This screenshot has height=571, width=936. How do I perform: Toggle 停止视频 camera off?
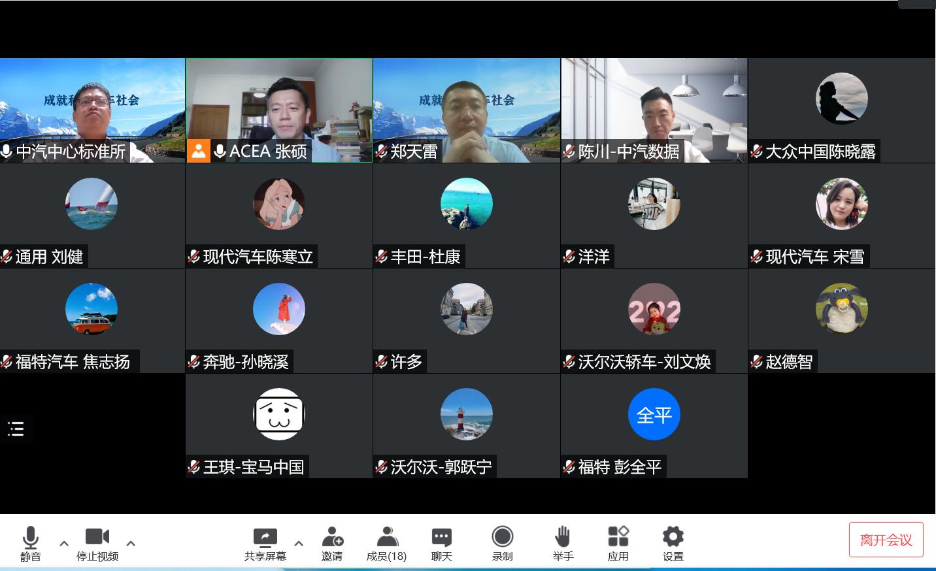97,538
